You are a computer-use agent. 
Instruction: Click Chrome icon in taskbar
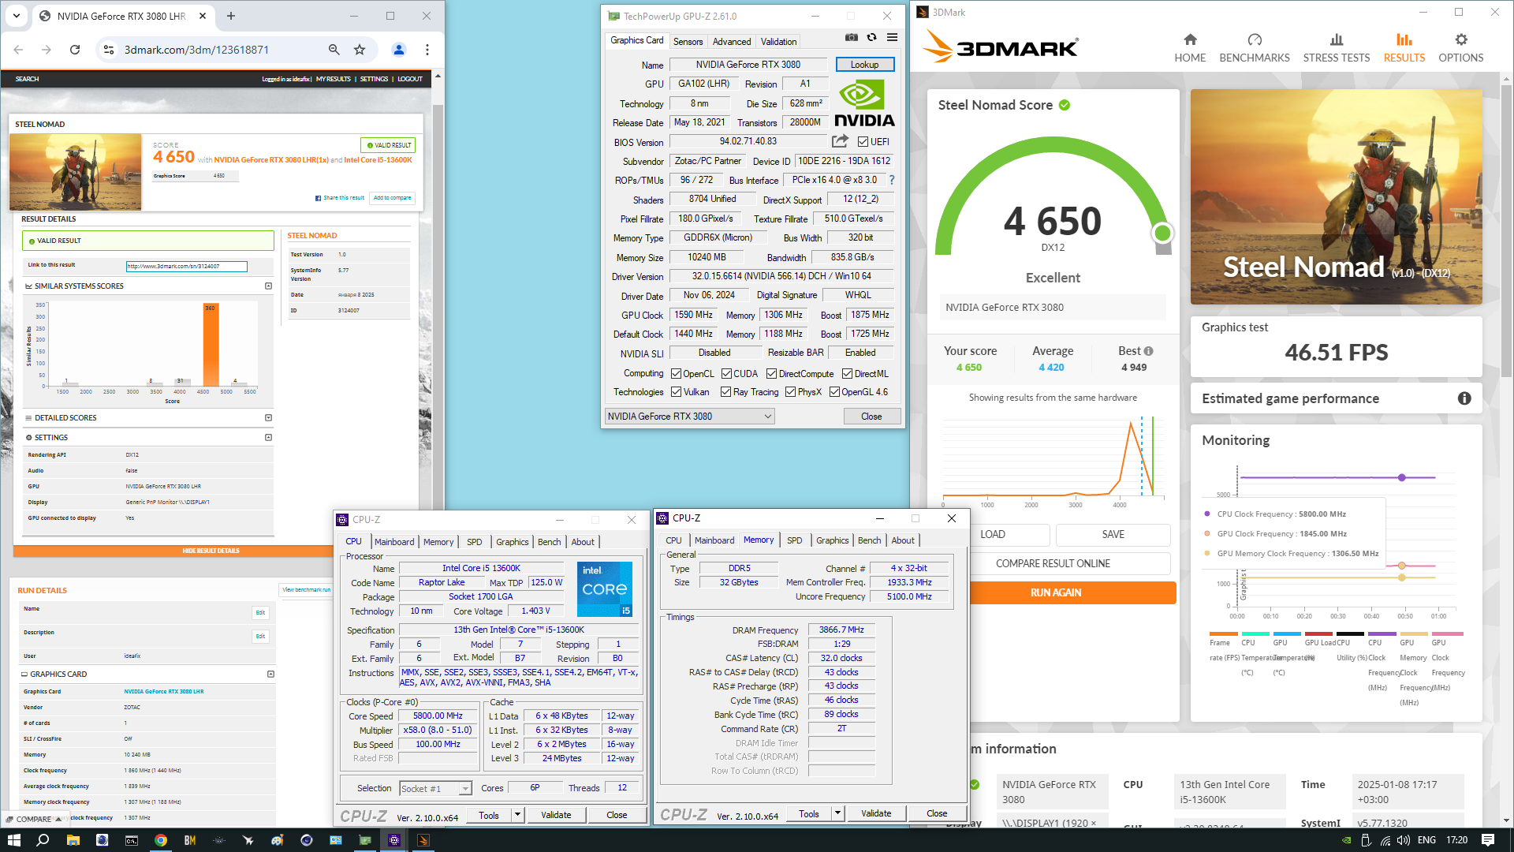click(x=161, y=840)
